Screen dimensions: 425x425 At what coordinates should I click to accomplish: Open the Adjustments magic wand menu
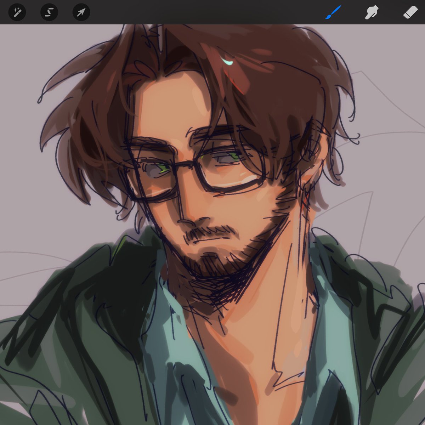(17, 13)
